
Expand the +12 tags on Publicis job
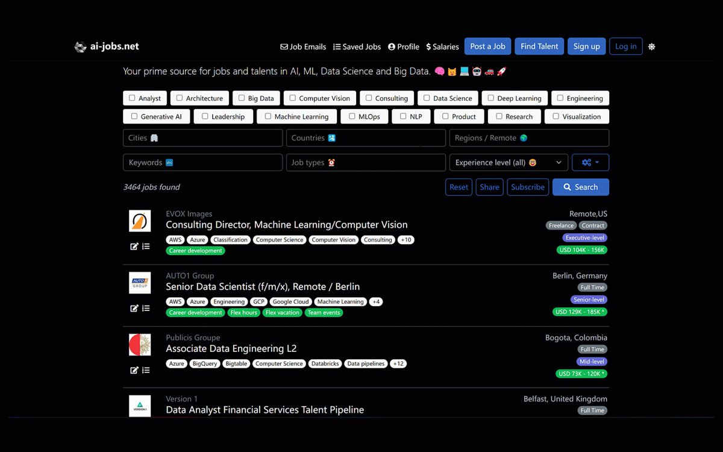(398, 364)
